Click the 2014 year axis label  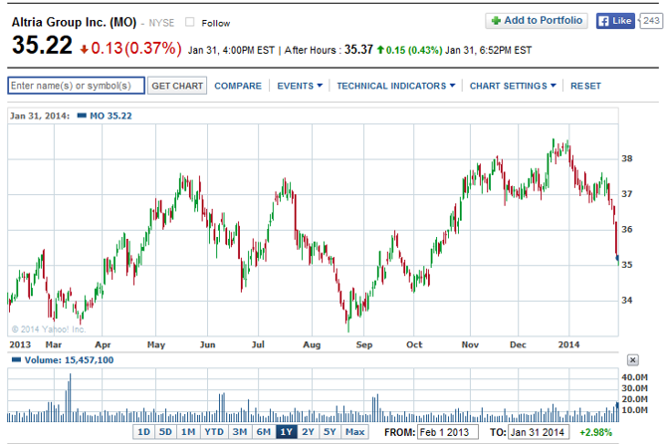click(568, 344)
